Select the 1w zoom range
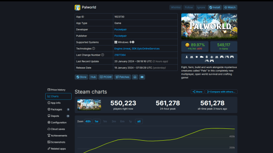The height and width of the screenshot is (153, 273). click(96, 122)
